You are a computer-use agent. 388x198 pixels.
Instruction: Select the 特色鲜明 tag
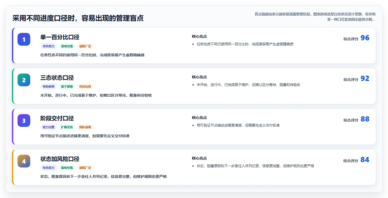point(49,87)
